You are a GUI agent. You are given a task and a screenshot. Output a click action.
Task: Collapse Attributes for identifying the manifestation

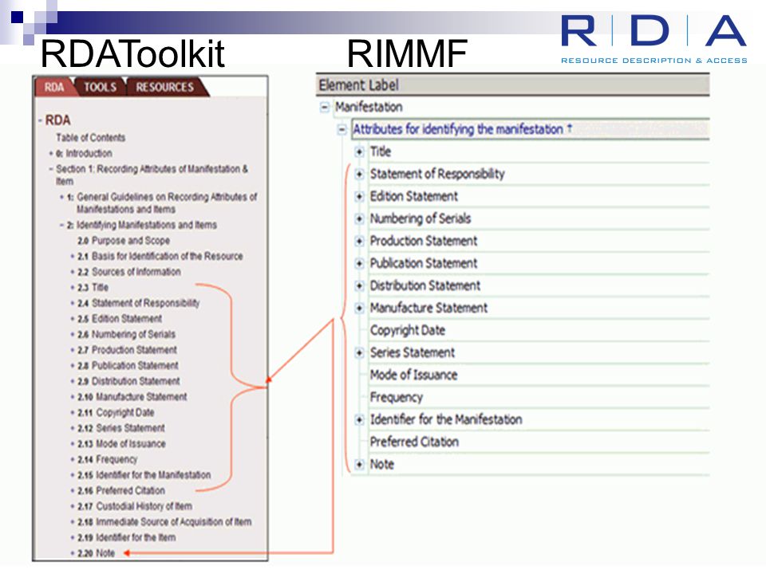click(342, 129)
